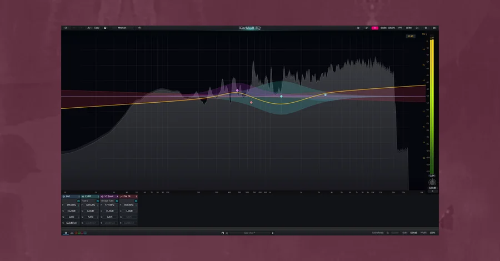Click VT Boost gain field +1.05dB
500x261 pixels.
(109, 211)
